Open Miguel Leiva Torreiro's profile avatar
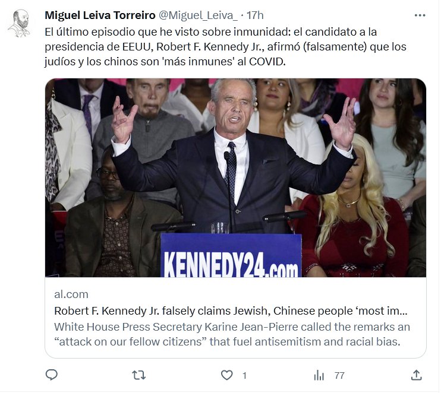The image size is (441, 393). click(20, 24)
